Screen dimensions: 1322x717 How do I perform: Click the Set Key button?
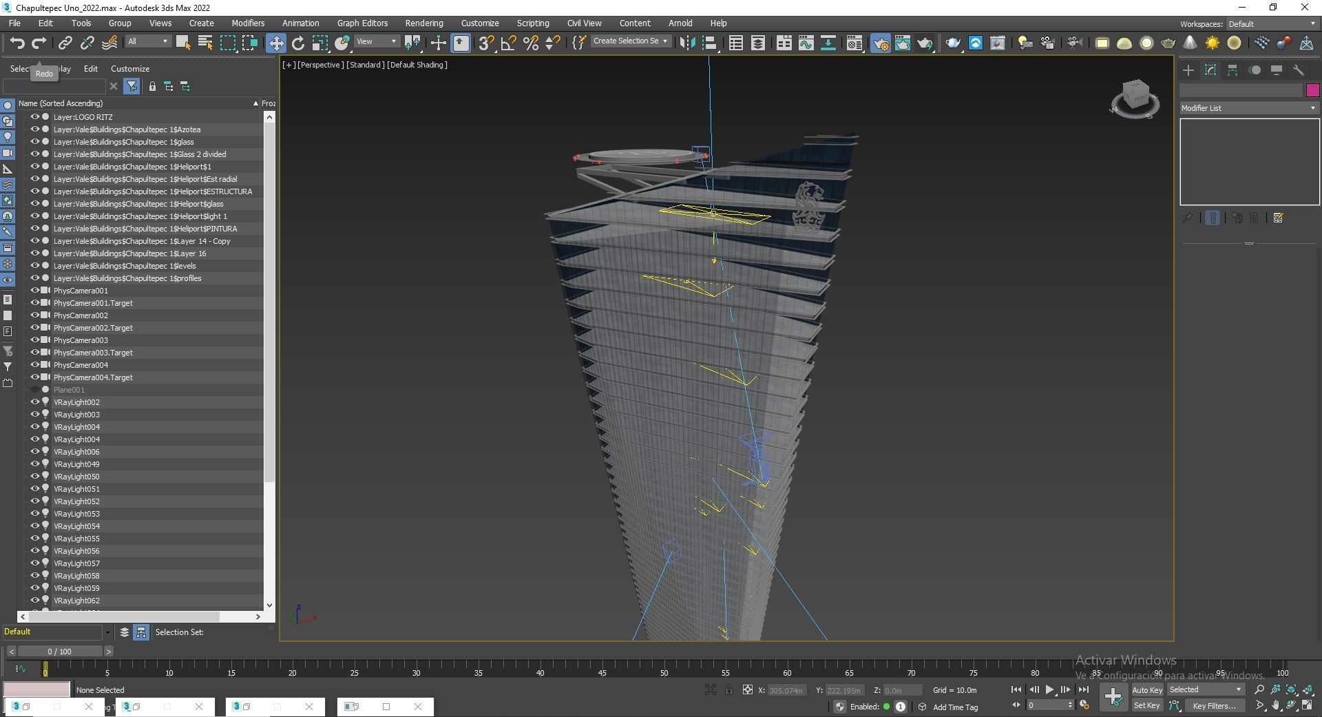pos(1146,705)
